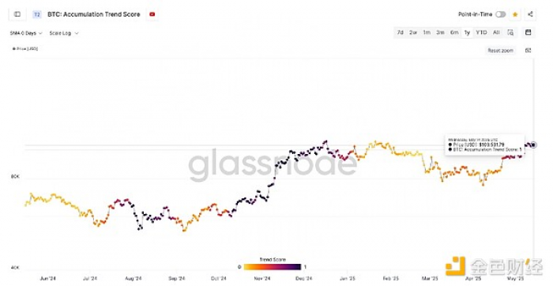Open the Scale Log dropdown

tap(64, 33)
